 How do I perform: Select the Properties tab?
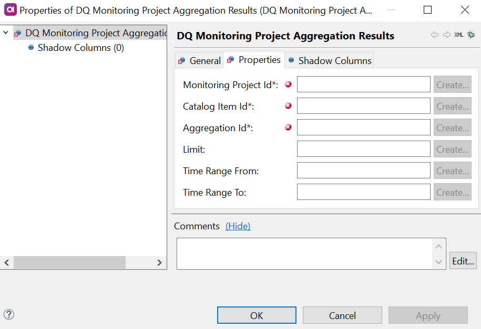coord(254,60)
